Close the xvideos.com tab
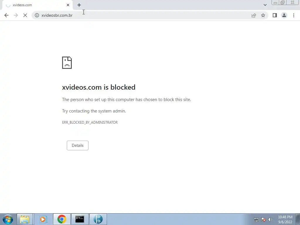Image resolution: width=300 pixels, height=225 pixels. pyautogui.click(x=68, y=5)
